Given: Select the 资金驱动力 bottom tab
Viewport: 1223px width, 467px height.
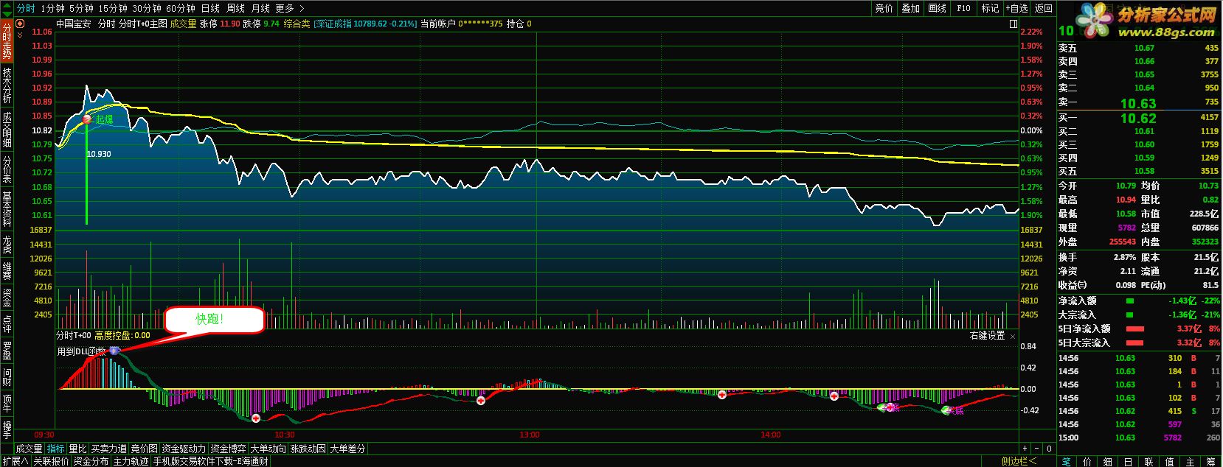Looking at the screenshot, I should point(184,449).
